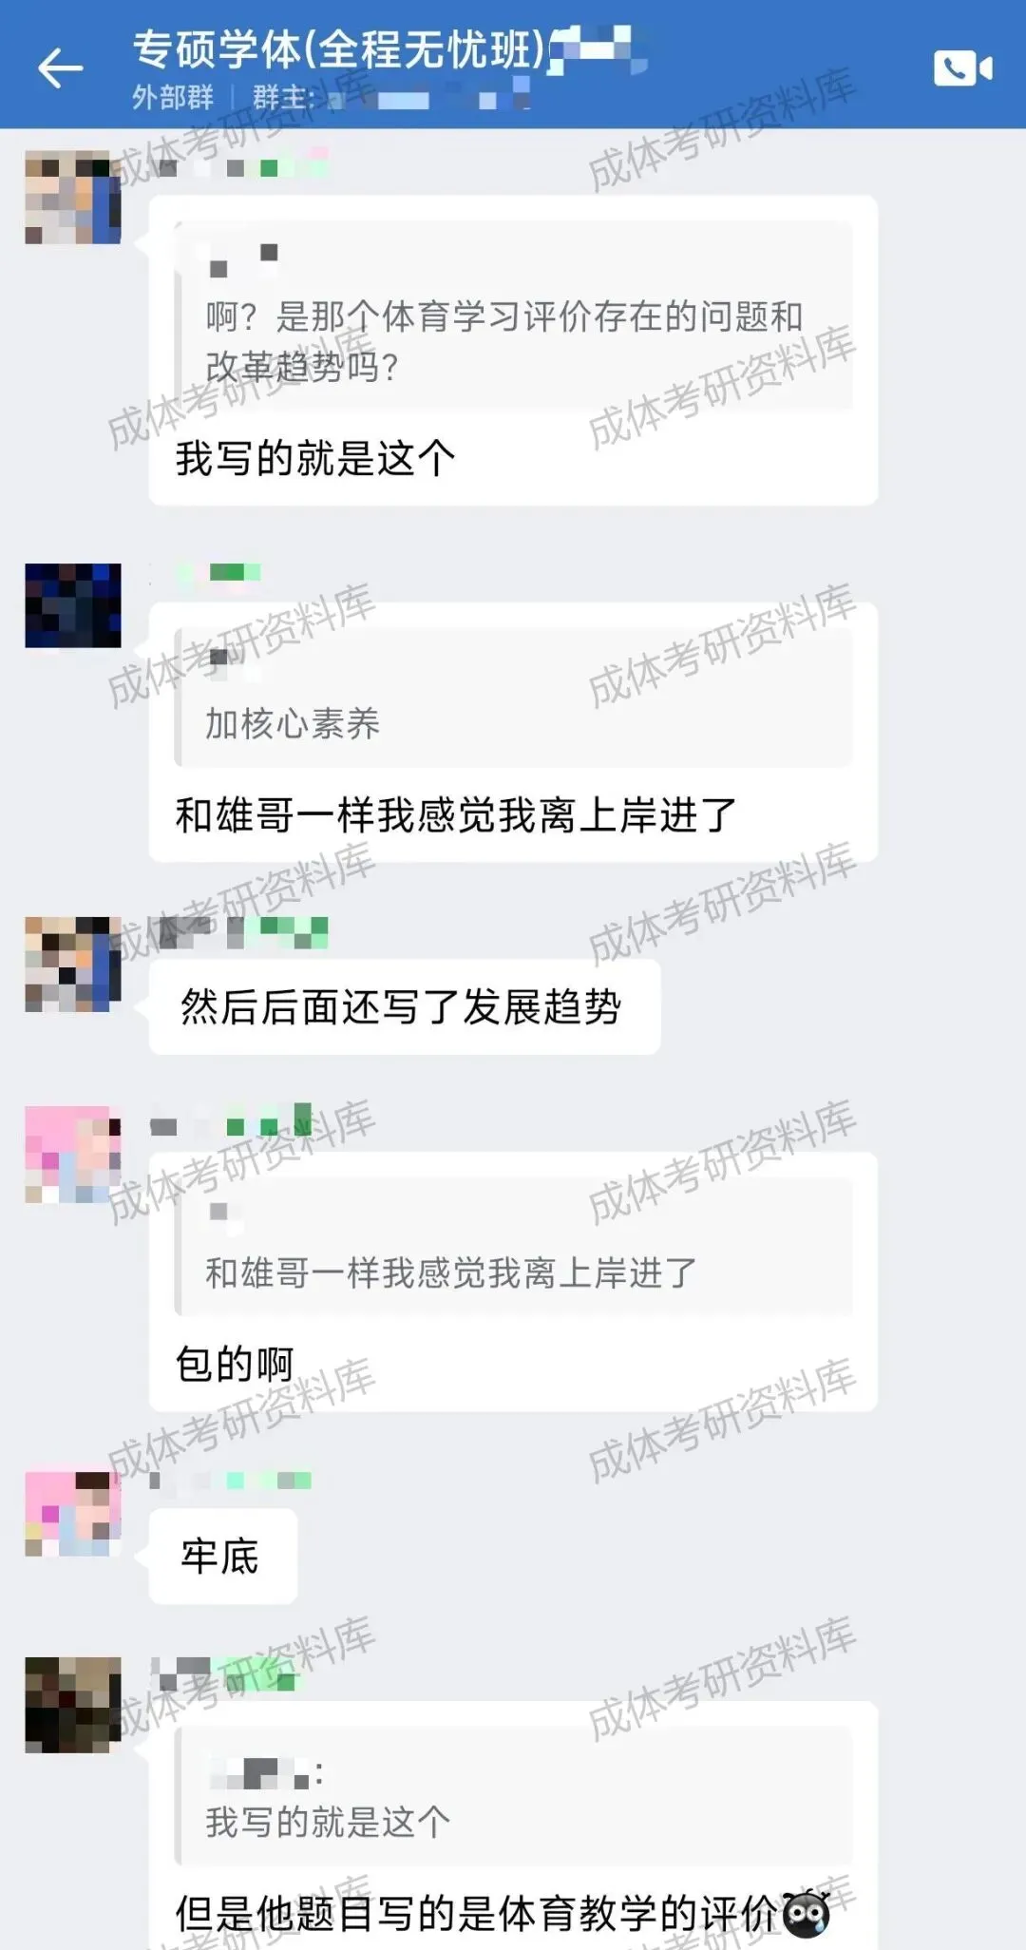This screenshot has height=1950, width=1026.
Task: Tap the crying emoji in last message
Action: [x=806, y=1913]
